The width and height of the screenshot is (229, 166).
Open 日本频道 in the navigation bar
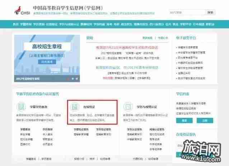[198, 24]
